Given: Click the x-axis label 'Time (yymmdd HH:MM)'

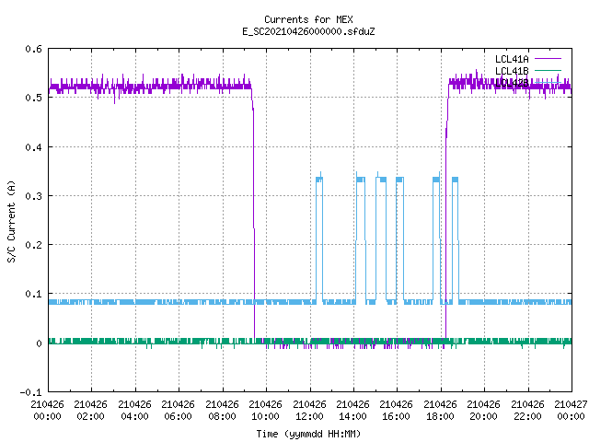Looking at the screenshot, I should (308, 434).
